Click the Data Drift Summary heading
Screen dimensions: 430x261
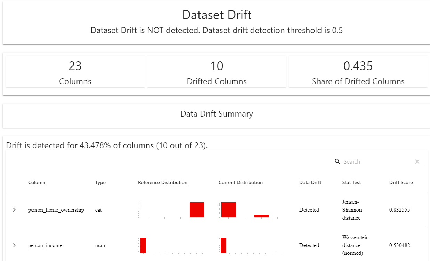pyautogui.click(x=217, y=114)
